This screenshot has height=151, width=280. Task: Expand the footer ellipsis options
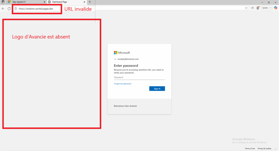(275, 149)
